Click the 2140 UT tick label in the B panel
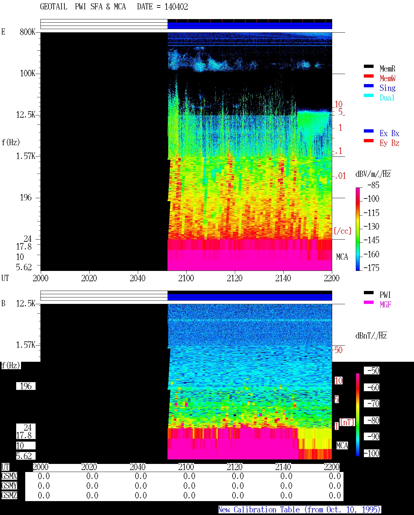414x515 pixels. pos(283,467)
